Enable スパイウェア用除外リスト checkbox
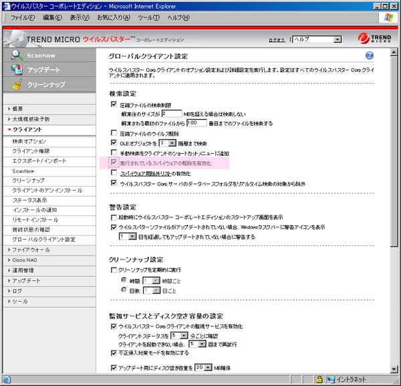 [114, 173]
